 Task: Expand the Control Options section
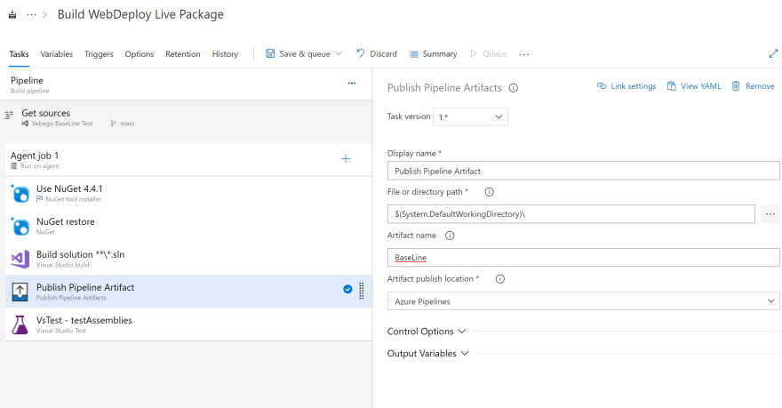pos(427,332)
